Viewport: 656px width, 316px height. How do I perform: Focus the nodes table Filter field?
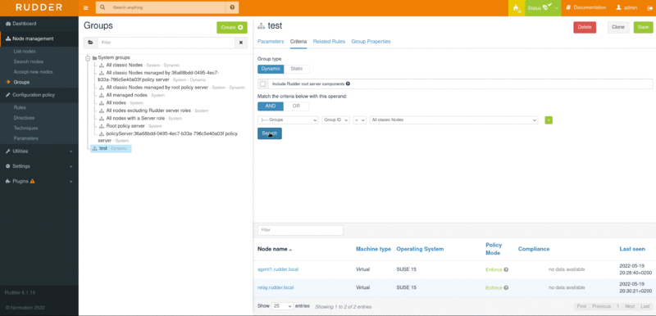(x=300, y=230)
